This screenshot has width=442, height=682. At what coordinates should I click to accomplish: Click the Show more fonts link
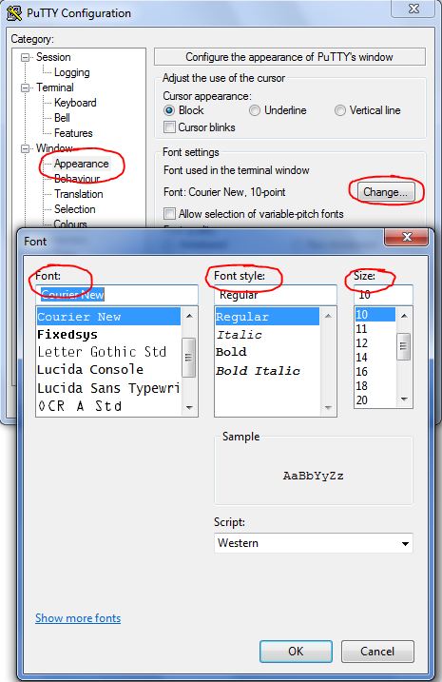click(78, 618)
